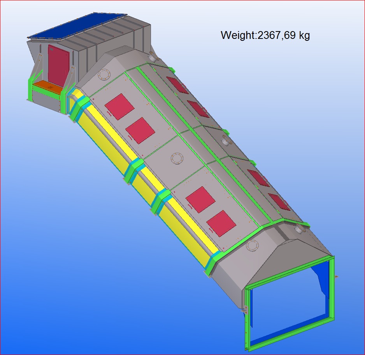
Task: Select the Weight:2367,69 kg text label
Action: (265, 35)
